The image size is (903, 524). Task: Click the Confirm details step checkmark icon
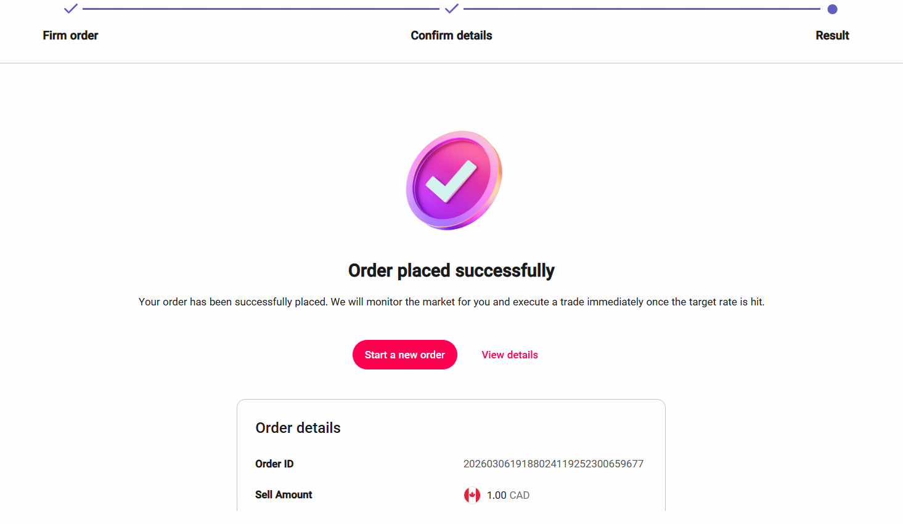pos(452,9)
